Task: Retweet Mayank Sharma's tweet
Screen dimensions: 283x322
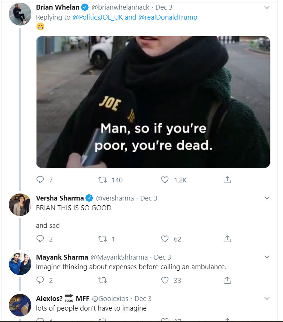Action: tap(103, 280)
